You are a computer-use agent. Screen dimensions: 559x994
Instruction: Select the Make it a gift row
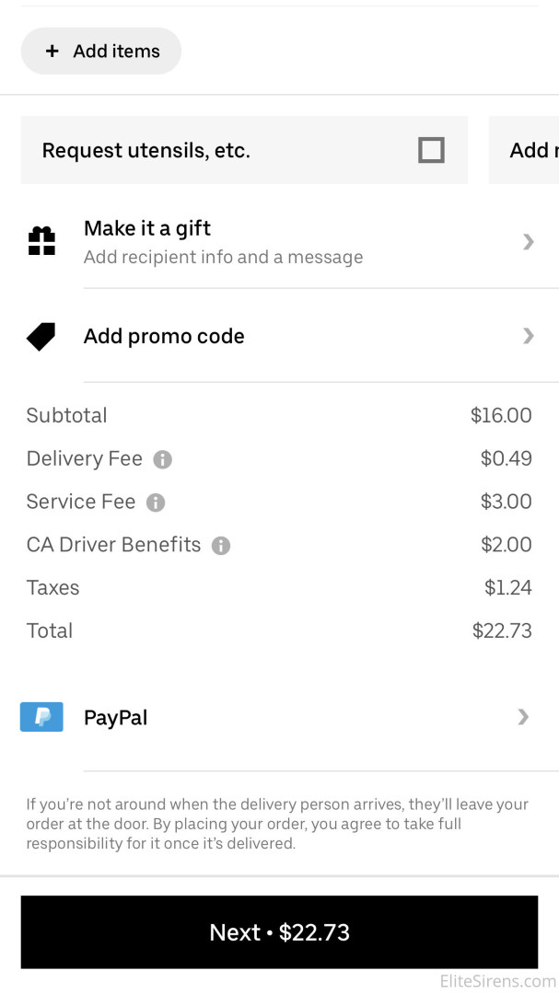pyautogui.click(x=276, y=242)
